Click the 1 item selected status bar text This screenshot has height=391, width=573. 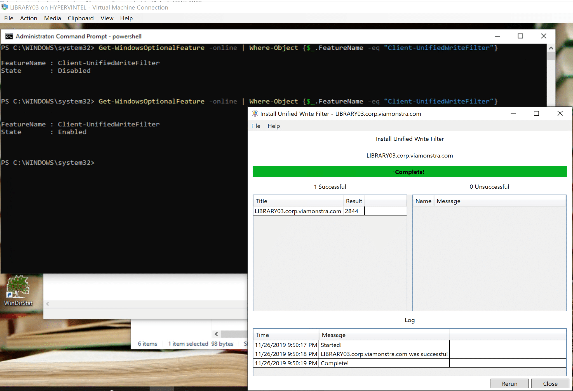click(188, 343)
